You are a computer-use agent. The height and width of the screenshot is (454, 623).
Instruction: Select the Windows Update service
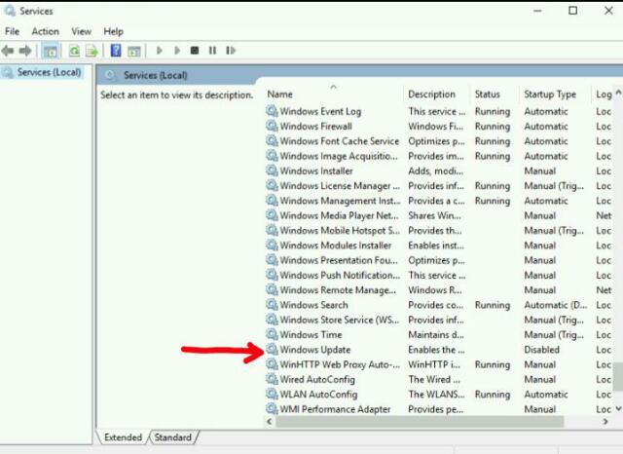coord(314,350)
